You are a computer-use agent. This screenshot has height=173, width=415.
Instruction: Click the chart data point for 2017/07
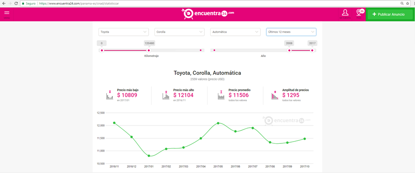(x=253, y=128)
